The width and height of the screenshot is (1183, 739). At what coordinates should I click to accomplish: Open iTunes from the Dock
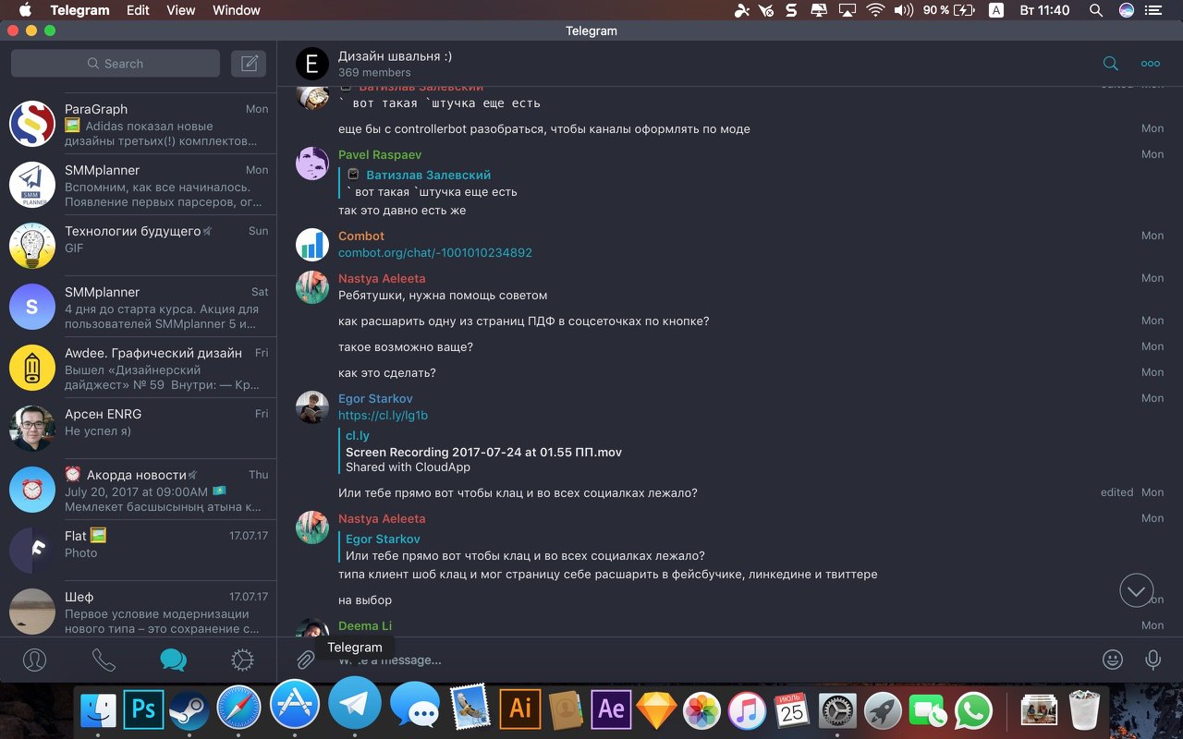tap(747, 710)
